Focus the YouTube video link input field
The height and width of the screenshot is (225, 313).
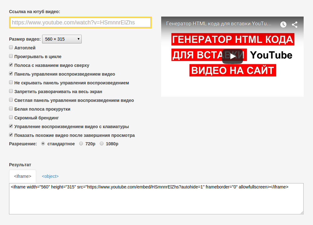click(x=80, y=22)
